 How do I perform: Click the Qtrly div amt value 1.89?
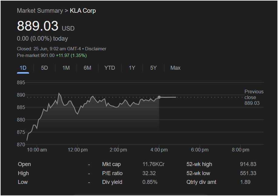245,182
